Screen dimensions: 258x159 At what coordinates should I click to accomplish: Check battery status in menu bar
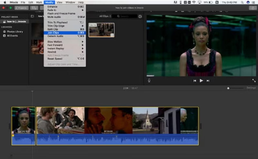(208, 2)
